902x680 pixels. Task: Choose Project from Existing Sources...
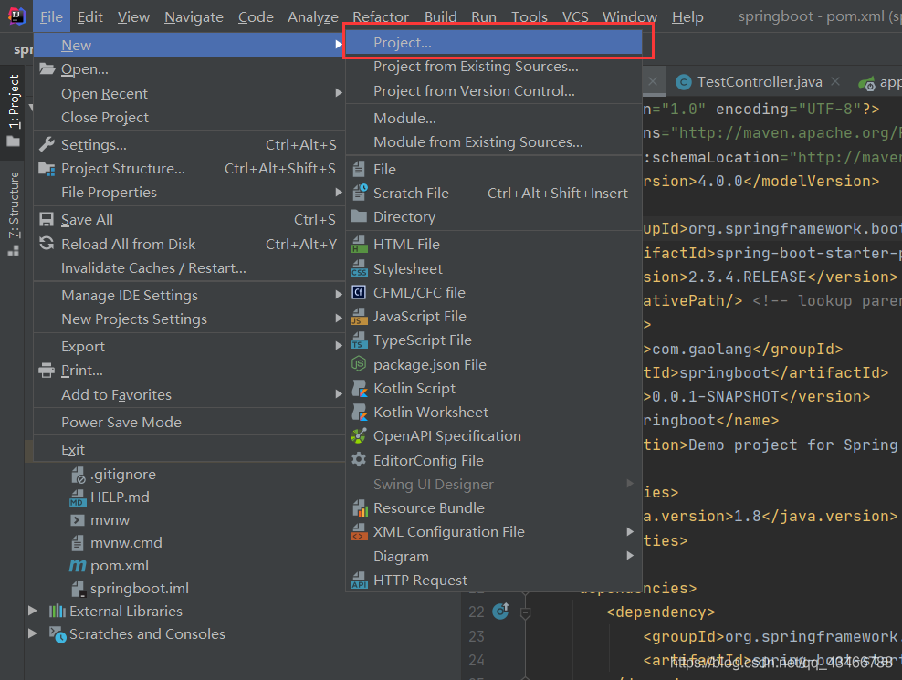point(494,67)
